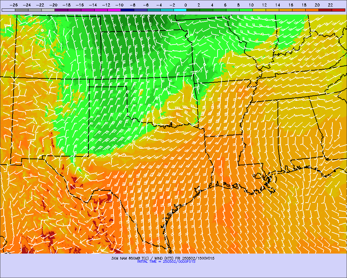Click the legend swatch between -22 and -20
Image resolution: width=347 pixels, height=278 pixels.
click(48, 10)
